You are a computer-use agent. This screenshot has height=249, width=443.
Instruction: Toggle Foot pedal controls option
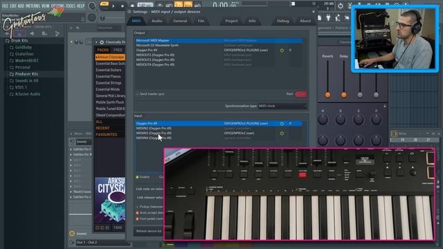(137, 219)
